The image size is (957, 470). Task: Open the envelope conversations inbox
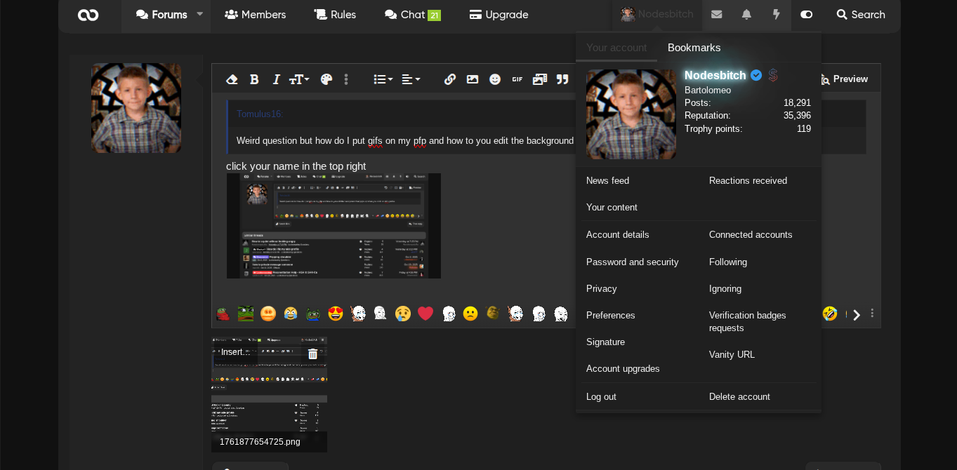pos(716,15)
